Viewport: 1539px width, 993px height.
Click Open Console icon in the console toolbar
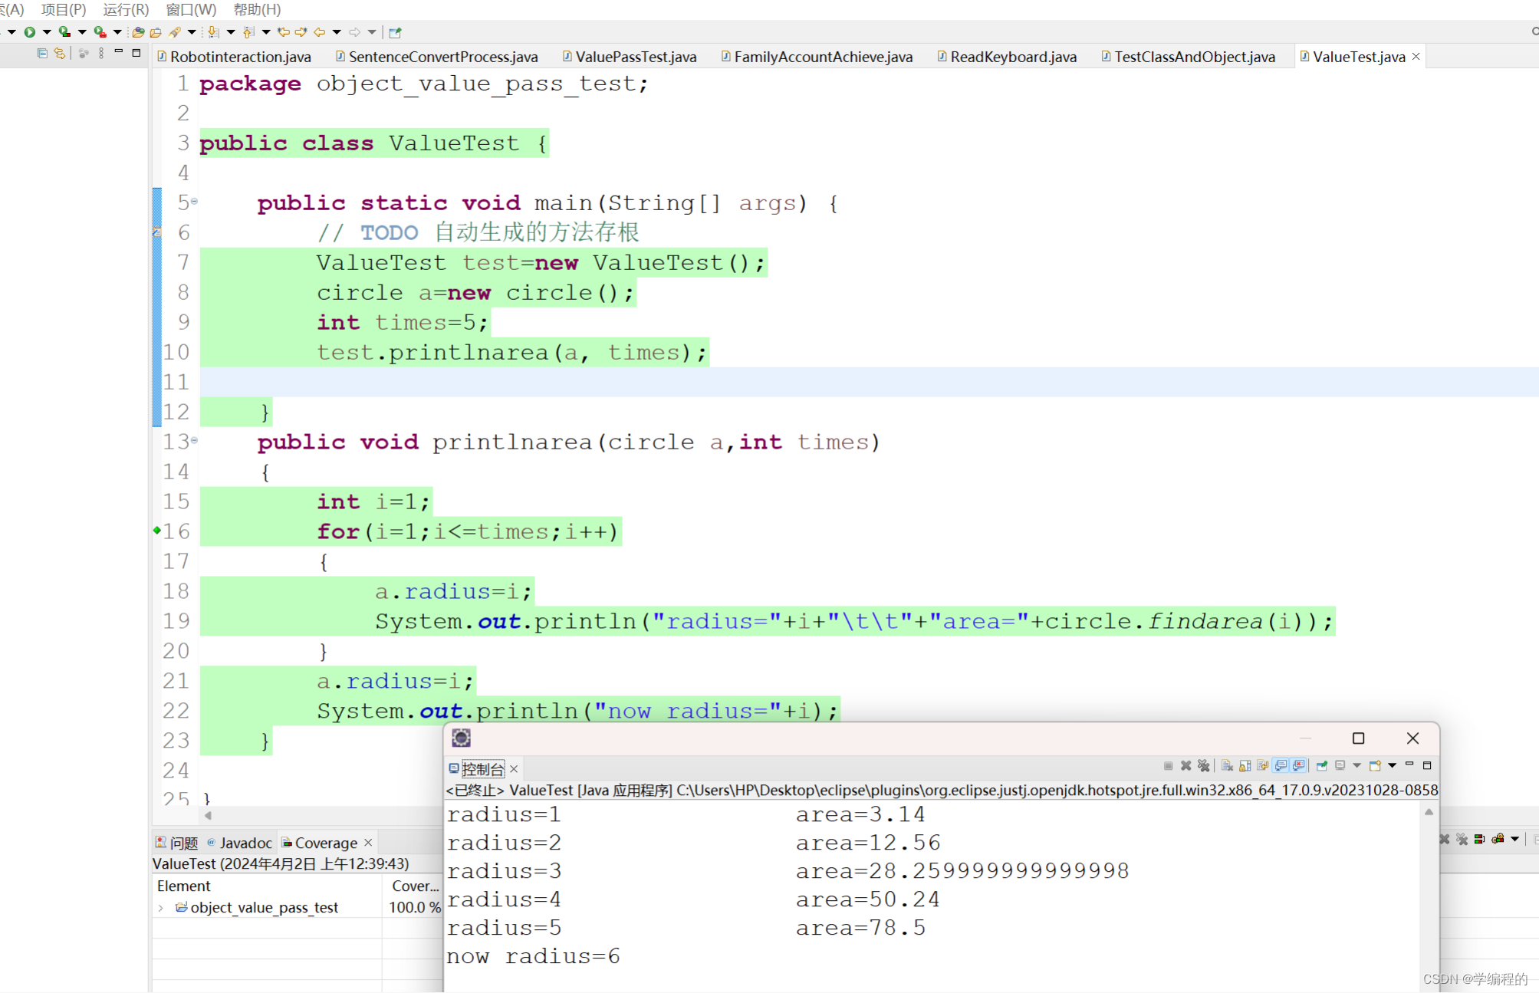tap(1375, 765)
